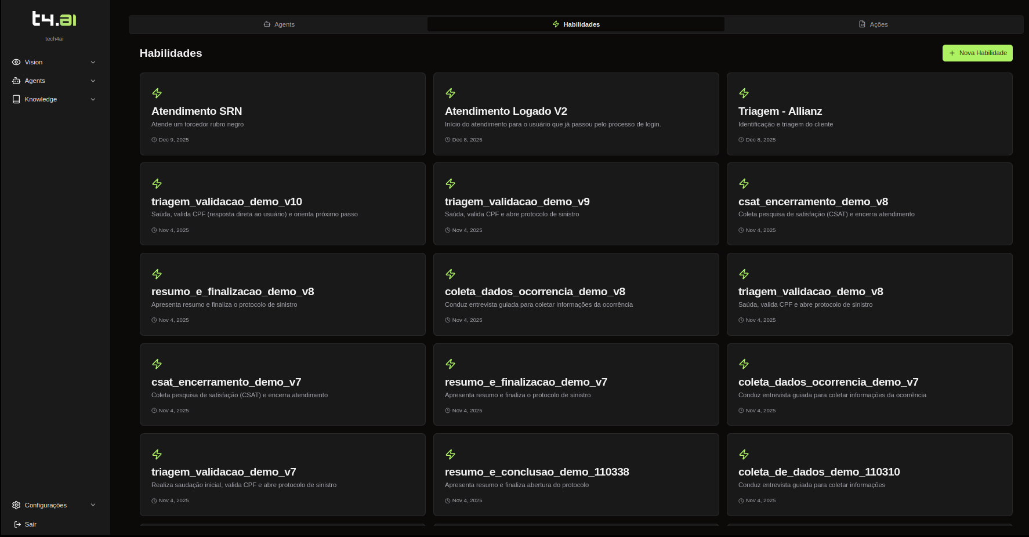The image size is (1029, 537).
Task: Switch to the Agents tab
Action: (279, 24)
